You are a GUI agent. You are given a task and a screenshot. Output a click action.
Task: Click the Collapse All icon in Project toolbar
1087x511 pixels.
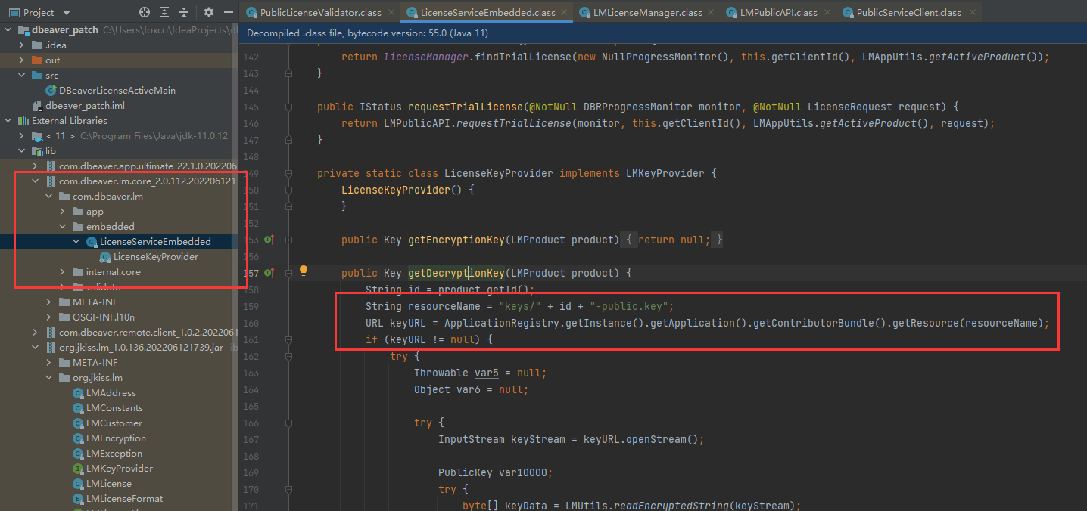pyautogui.click(x=184, y=12)
